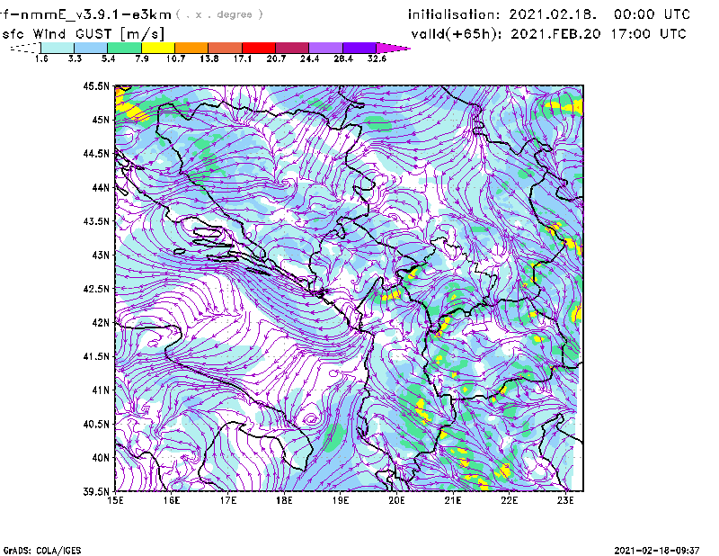Click the 43N latitude label
The height and width of the screenshot is (556, 719).
[x=101, y=255]
